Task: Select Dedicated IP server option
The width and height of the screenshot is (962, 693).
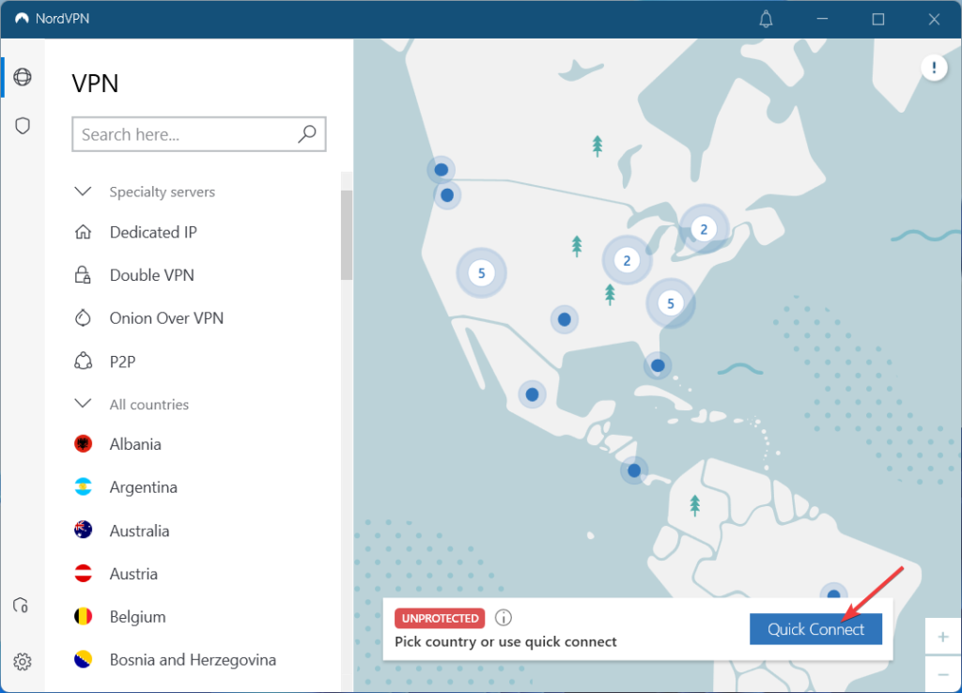Action: pos(153,232)
